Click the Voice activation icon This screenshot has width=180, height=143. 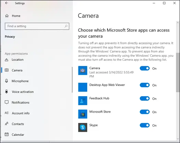[x=7, y=91]
